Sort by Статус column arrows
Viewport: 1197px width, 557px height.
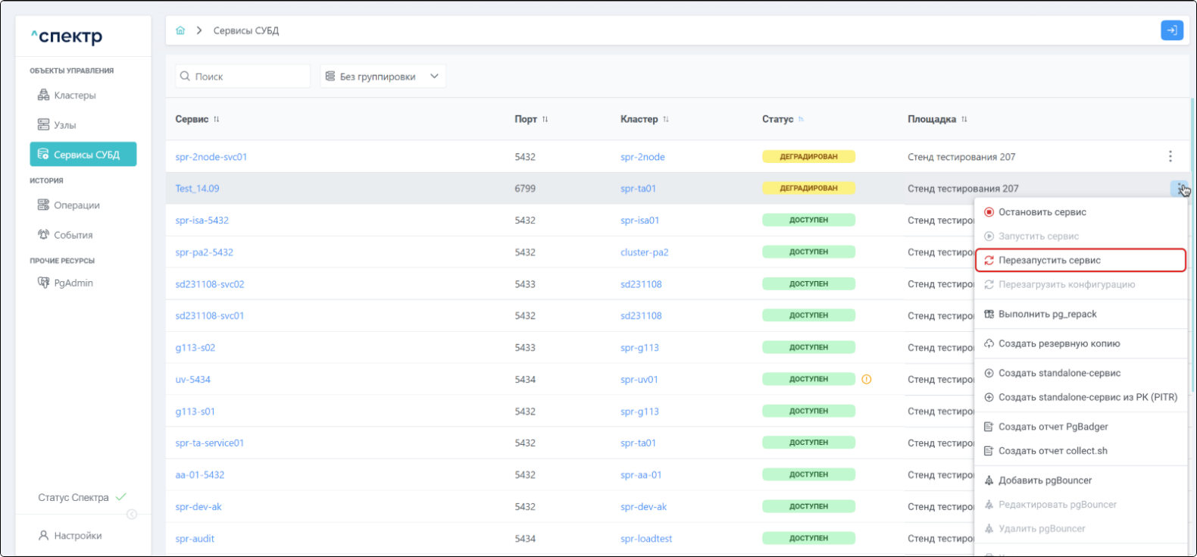point(801,119)
